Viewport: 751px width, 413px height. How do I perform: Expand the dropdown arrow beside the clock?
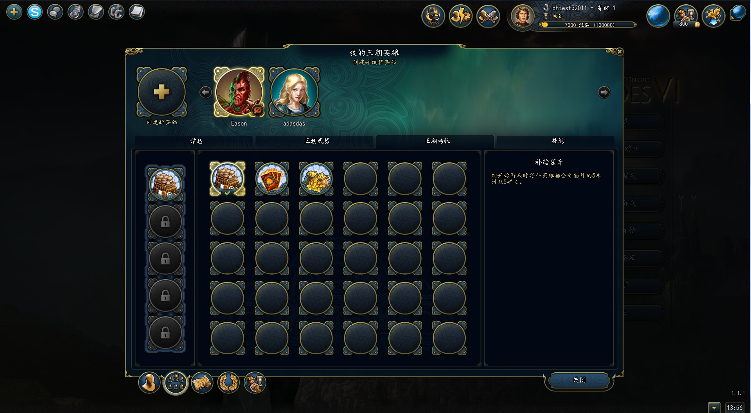click(x=714, y=408)
